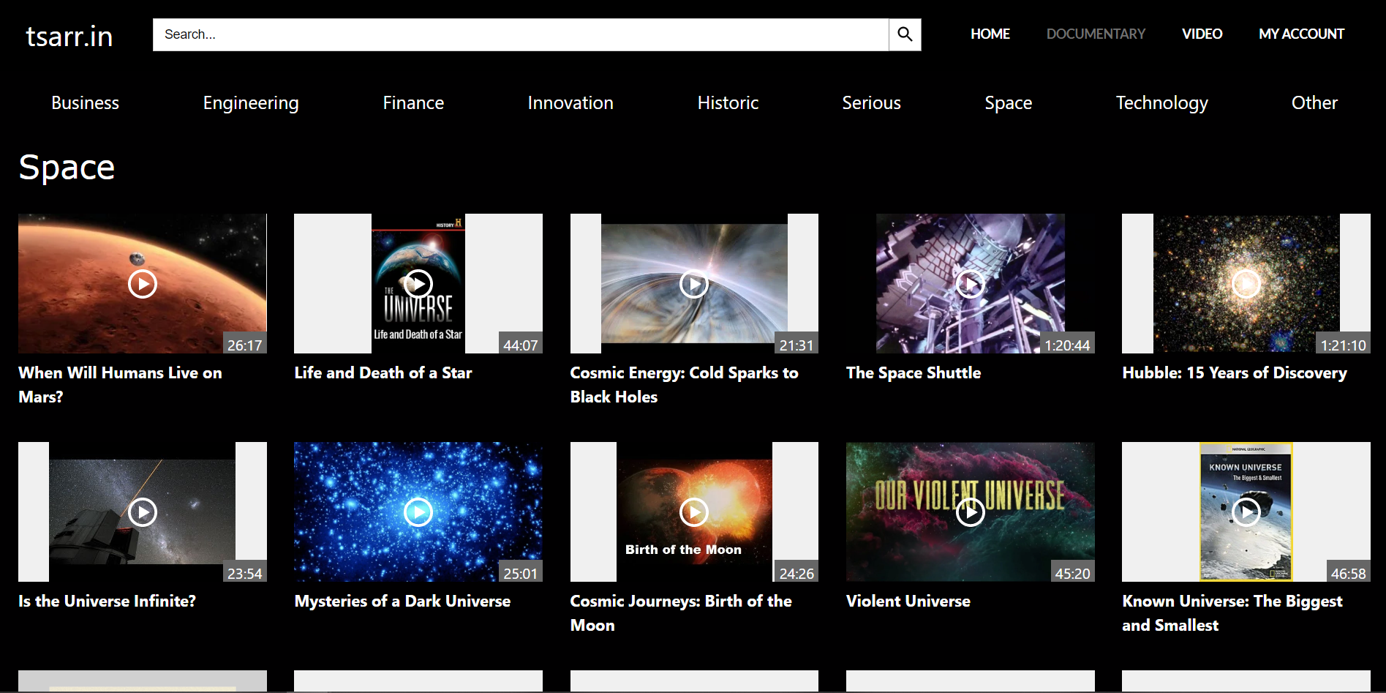Image resolution: width=1386 pixels, height=693 pixels.
Task: Open 'Life and Death of a Star' title link
Action: coord(383,373)
